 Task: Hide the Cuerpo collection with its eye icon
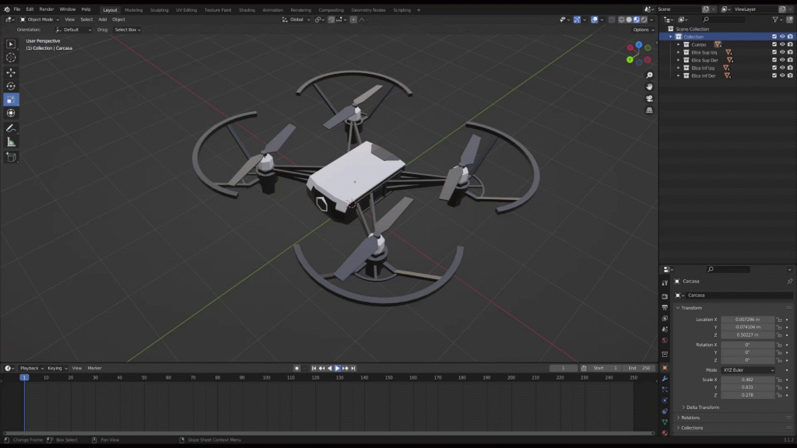pyautogui.click(x=782, y=44)
